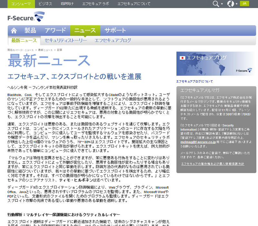
Task: Go to エフセキュア ラボ in top bar
Action: click(95, 4)
